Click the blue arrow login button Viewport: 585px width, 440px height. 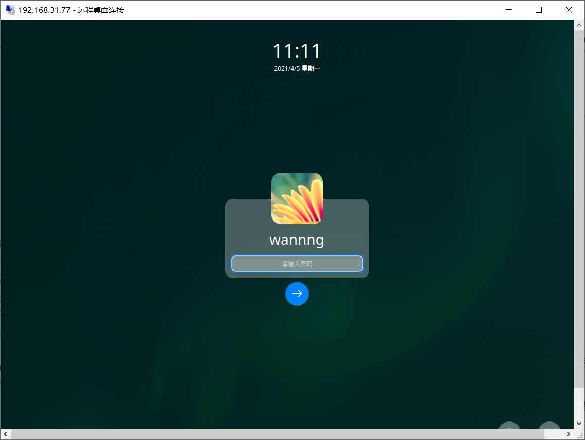(x=297, y=294)
